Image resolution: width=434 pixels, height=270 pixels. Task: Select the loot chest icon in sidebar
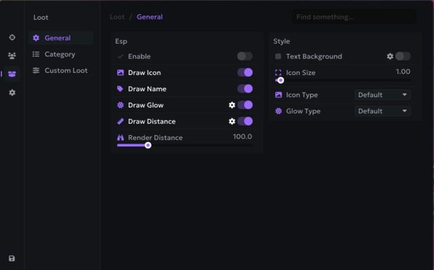coord(12,74)
